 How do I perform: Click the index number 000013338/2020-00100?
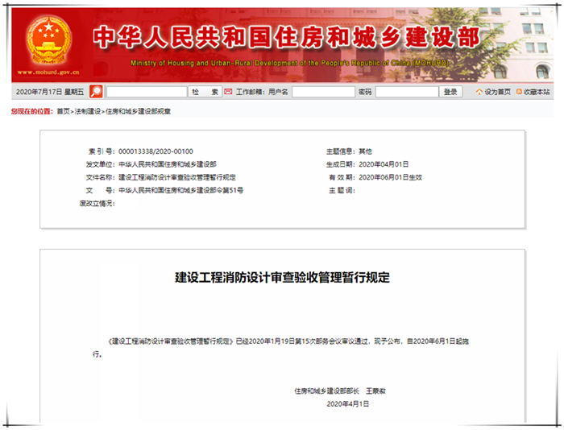click(156, 151)
